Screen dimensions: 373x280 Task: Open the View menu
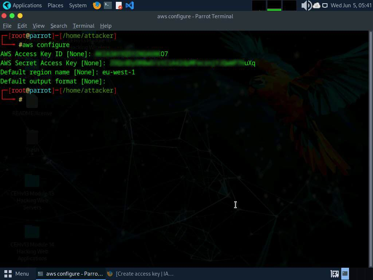click(x=39, y=26)
